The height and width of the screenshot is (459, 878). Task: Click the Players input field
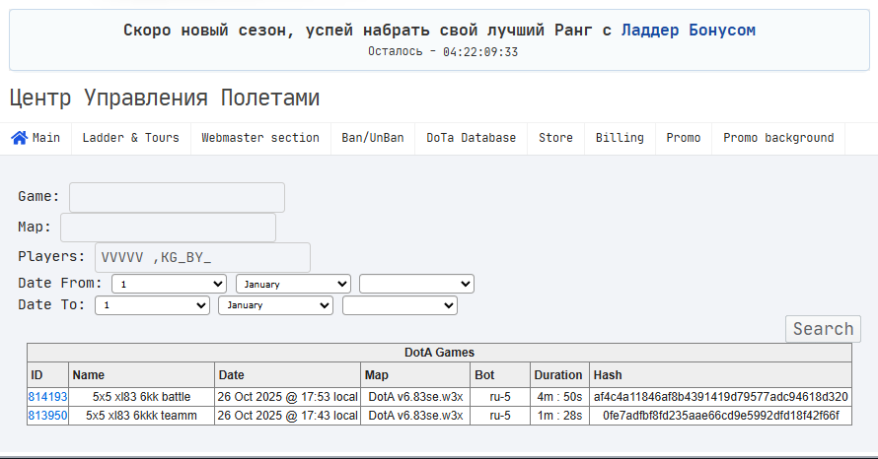[x=202, y=258]
